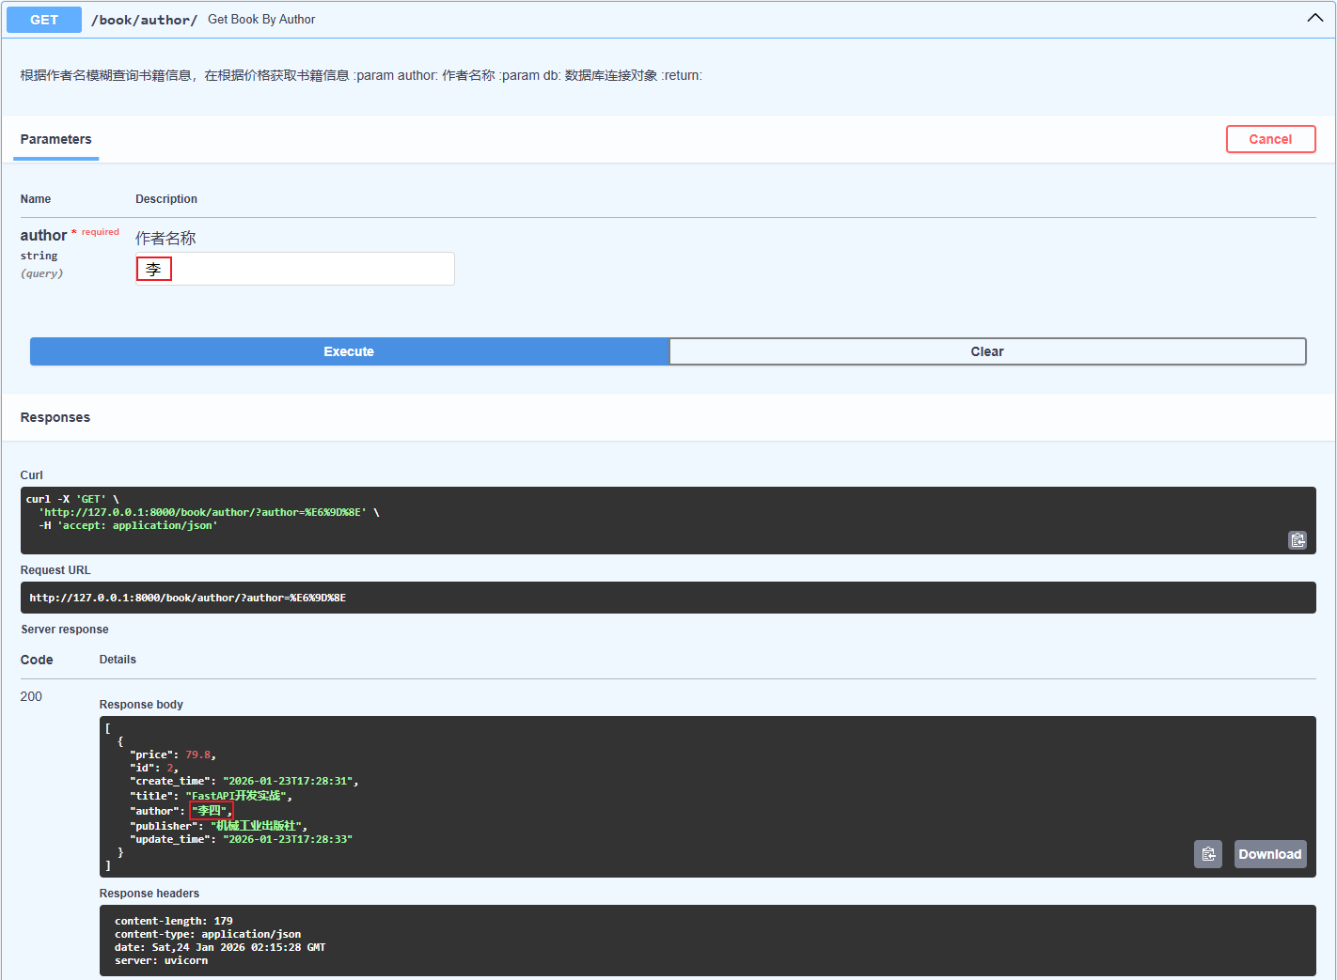This screenshot has height=980, width=1337.
Task: Click the GET method badge
Action: [44, 20]
